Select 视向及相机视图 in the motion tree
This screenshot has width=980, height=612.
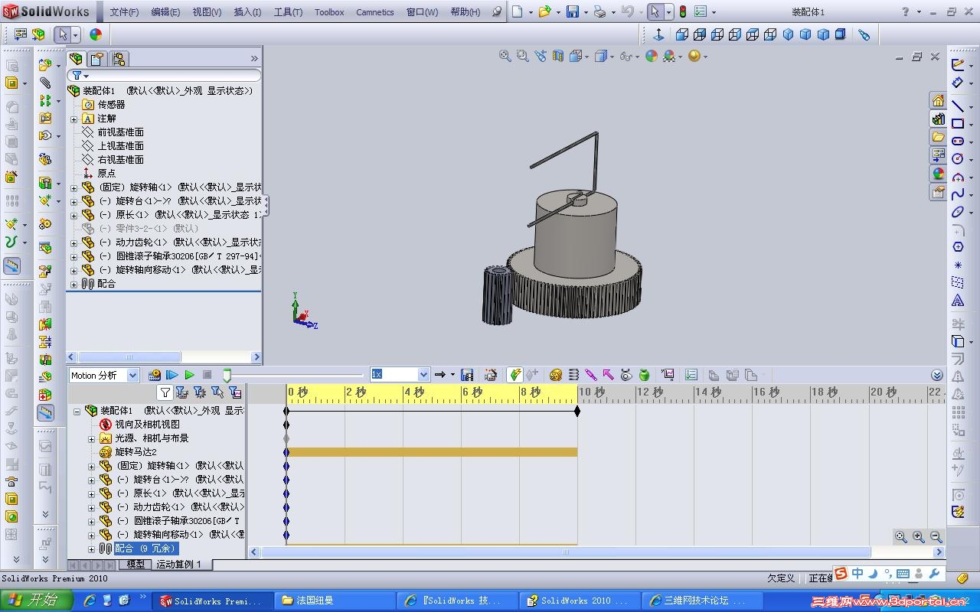pos(147,425)
